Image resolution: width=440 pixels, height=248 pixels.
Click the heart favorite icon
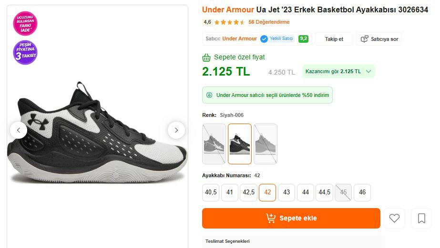click(x=394, y=218)
